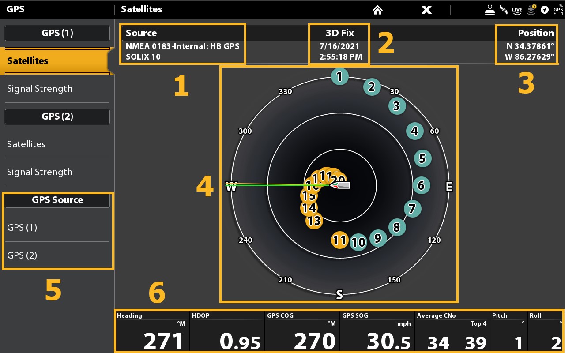Open Signal Strength under GPS (1)
The height and width of the screenshot is (353, 565).
coord(57,89)
